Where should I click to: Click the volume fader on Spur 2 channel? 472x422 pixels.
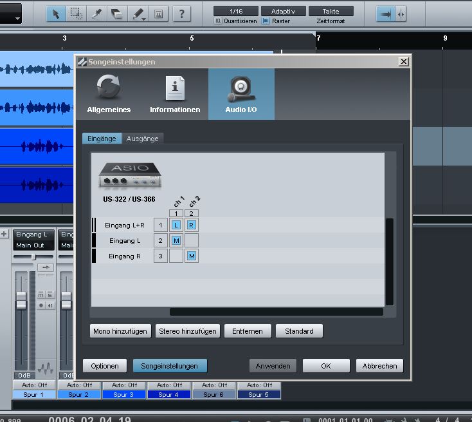(x=66, y=300)
